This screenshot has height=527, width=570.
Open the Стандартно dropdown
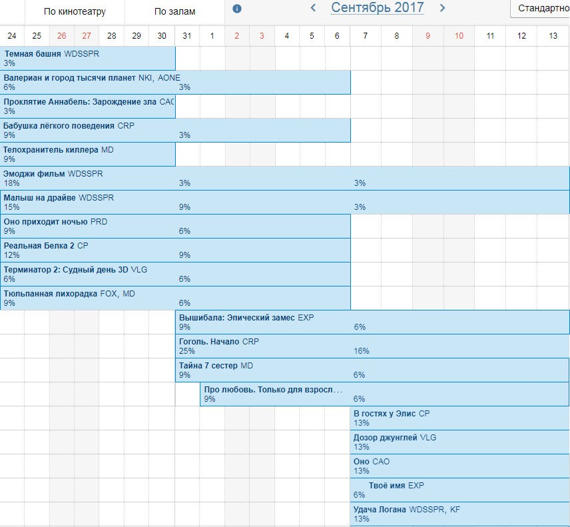(x=541, y=9)
